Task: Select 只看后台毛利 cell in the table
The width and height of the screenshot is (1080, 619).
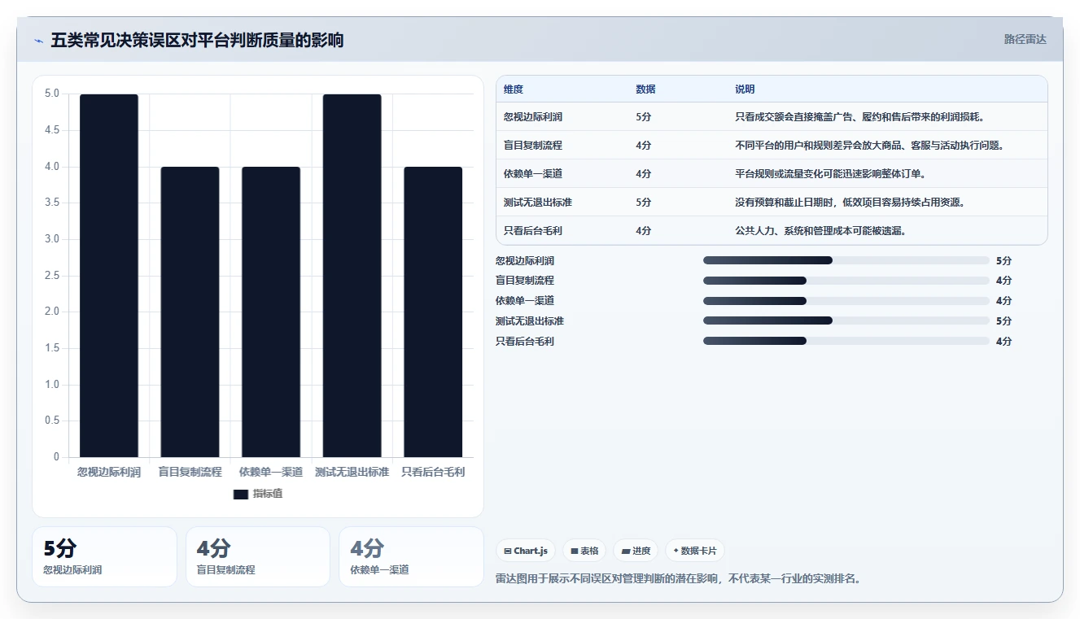Action: [532, 231]
